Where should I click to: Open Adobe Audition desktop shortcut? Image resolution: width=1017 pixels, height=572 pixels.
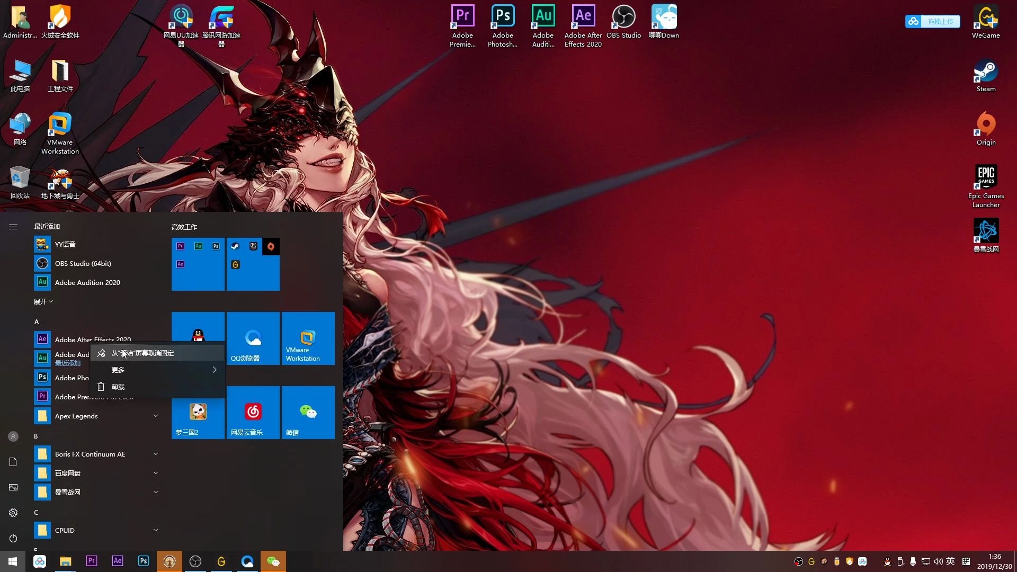click(x=543, y=26)
